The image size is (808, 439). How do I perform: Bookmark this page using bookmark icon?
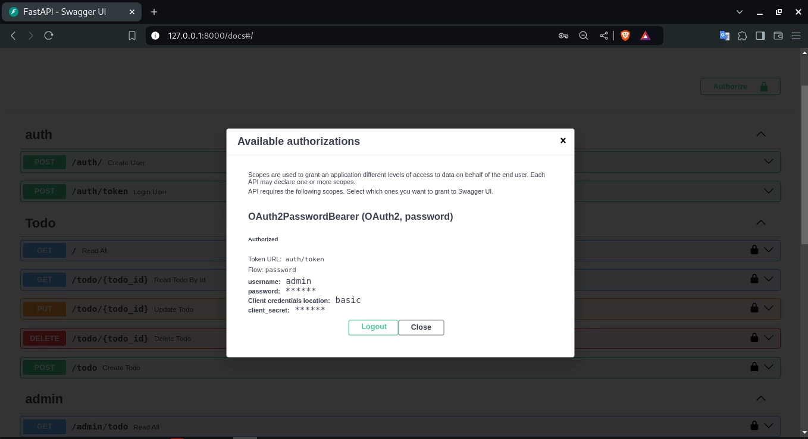pos(132,36)
